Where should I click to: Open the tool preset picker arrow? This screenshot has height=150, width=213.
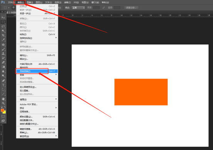coord(9,8)
